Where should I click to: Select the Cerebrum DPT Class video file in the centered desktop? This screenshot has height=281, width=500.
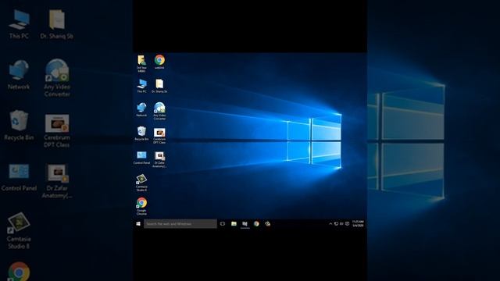pyautogui.click(x=159, y=135)
